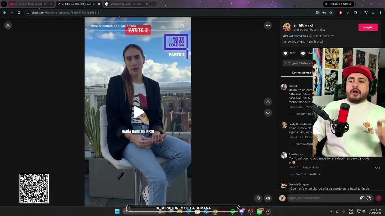Post the comment with the arrow button
The width and height of the screenshot is (385, 216).
tap(378, 198)
